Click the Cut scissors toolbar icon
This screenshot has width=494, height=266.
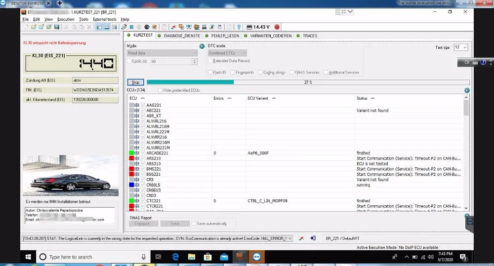click(x=66, y=27)
